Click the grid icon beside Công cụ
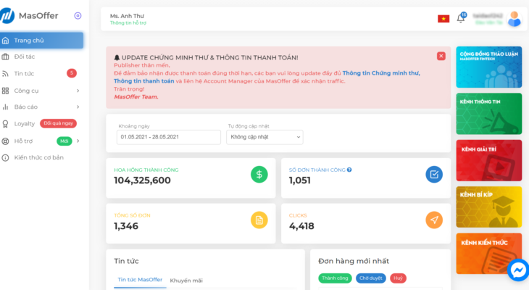The image size is (529, 290). click(5, 91)
